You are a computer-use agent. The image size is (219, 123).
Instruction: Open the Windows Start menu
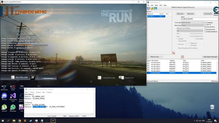pyautogui.click(x=3, y=121)
